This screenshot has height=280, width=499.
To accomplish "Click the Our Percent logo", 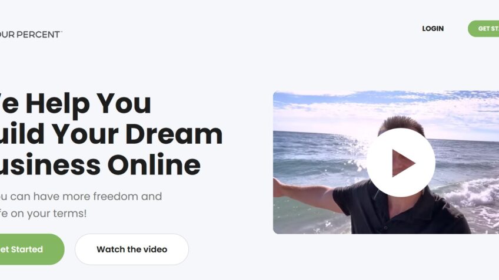I will point(30,34).
